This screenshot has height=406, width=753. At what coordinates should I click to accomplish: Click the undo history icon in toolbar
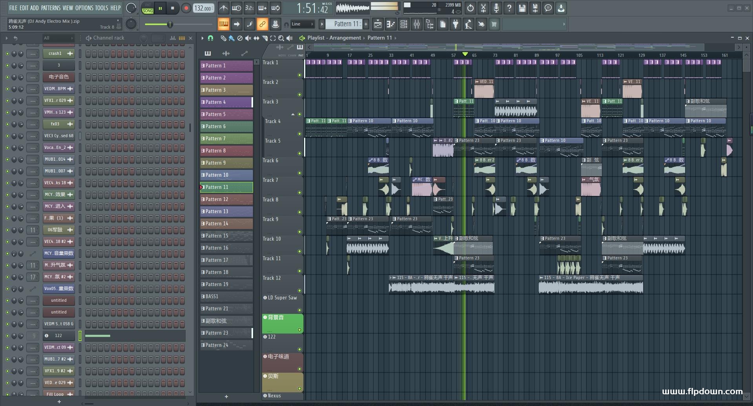tap(470, 8)
